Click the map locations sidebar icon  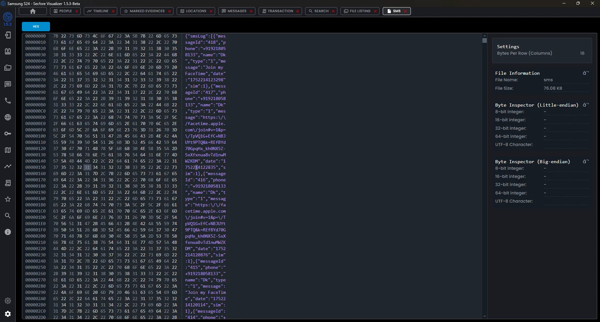click(x=8, y=150)
